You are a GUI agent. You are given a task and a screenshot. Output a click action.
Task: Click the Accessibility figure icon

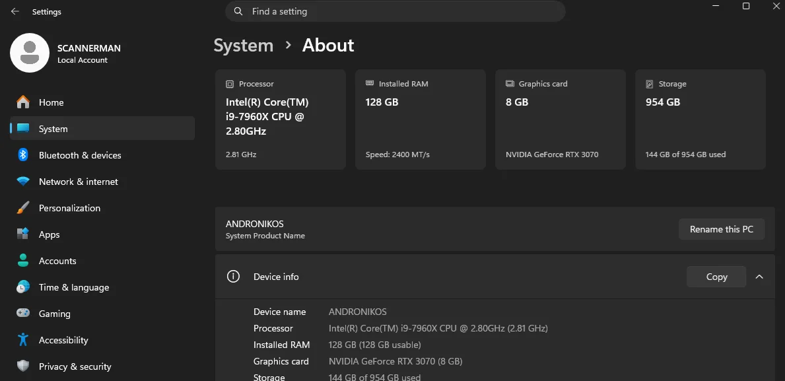coord(23,340)
